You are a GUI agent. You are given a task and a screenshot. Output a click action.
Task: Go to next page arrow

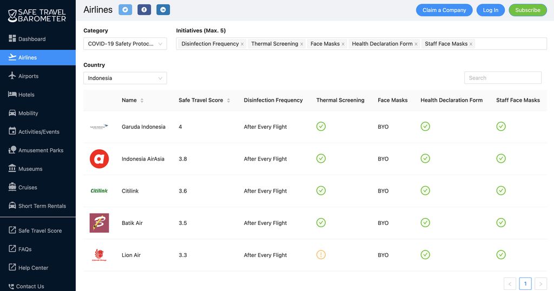(540, 283)
